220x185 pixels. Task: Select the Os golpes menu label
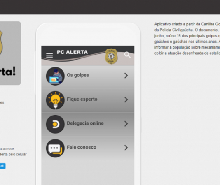click(78, 75)
